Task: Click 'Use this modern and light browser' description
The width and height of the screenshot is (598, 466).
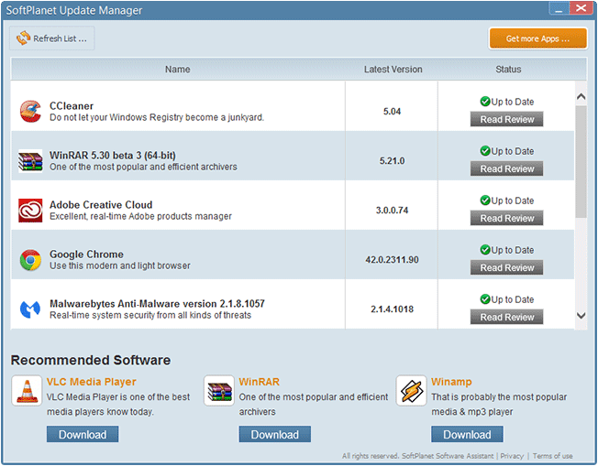Action: (x=120, y=266)
